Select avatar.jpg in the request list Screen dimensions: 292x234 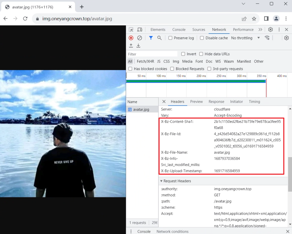click(141, 109)
